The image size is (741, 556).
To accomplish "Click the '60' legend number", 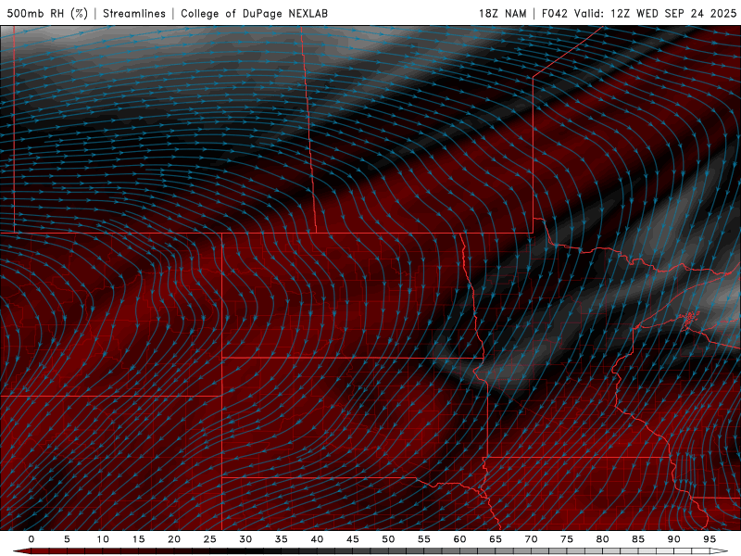I will click(459, 539).
